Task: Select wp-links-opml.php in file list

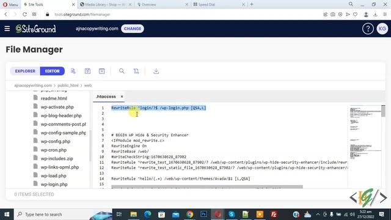Action: point(60,167)
